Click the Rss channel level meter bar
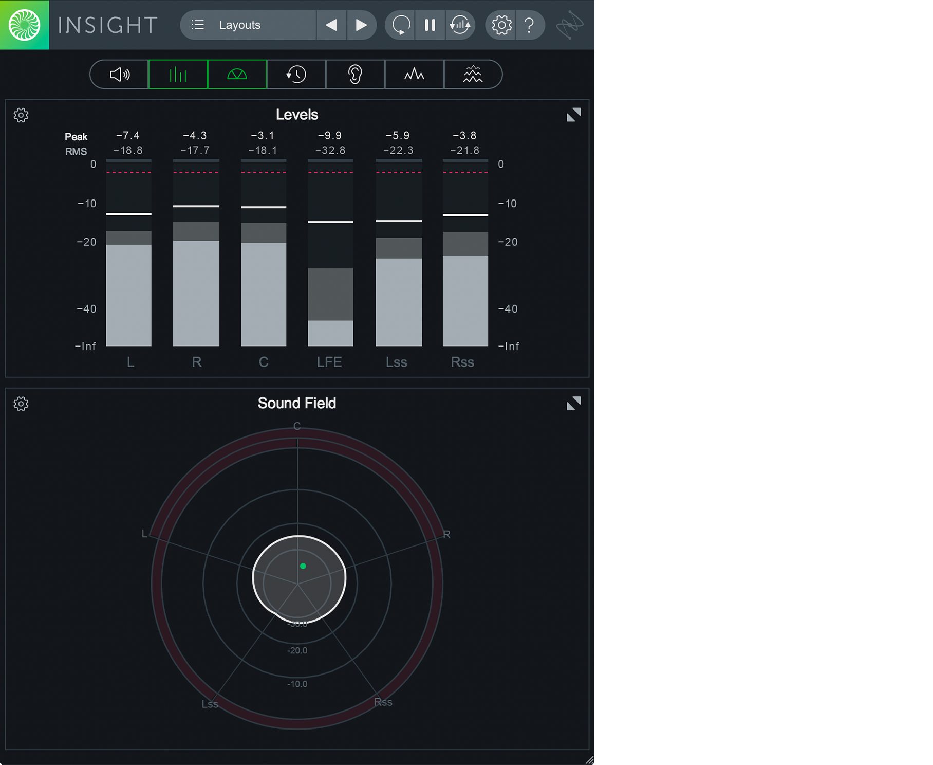933x765 pixels. pyautogui.click(x=465, y=253)
